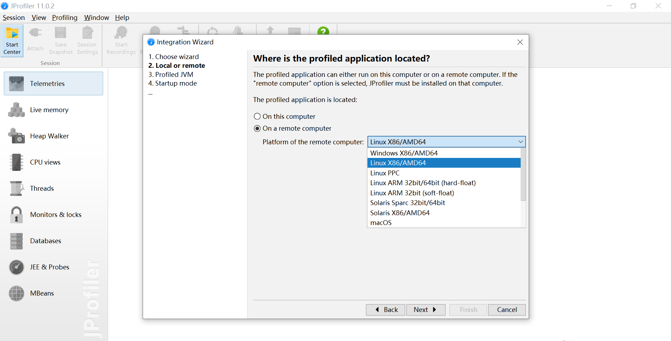Choose macOS platform option
Viewport: 671px width, 341px height.
(444, 223)
